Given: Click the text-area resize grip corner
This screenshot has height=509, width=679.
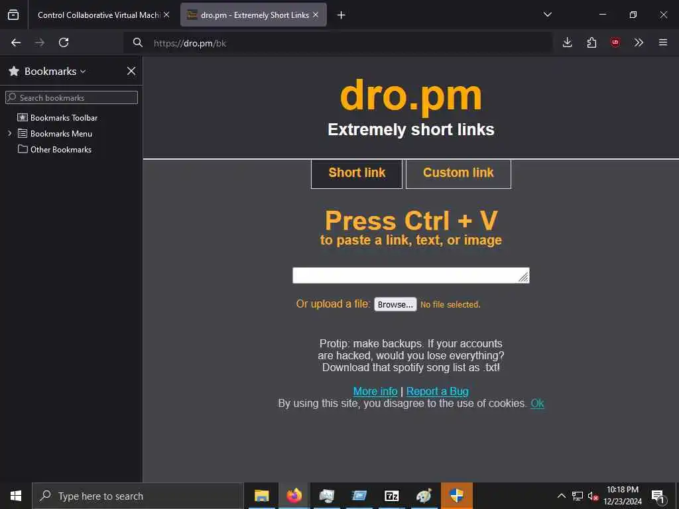Looking at the screenshot, I should (524, 278).
